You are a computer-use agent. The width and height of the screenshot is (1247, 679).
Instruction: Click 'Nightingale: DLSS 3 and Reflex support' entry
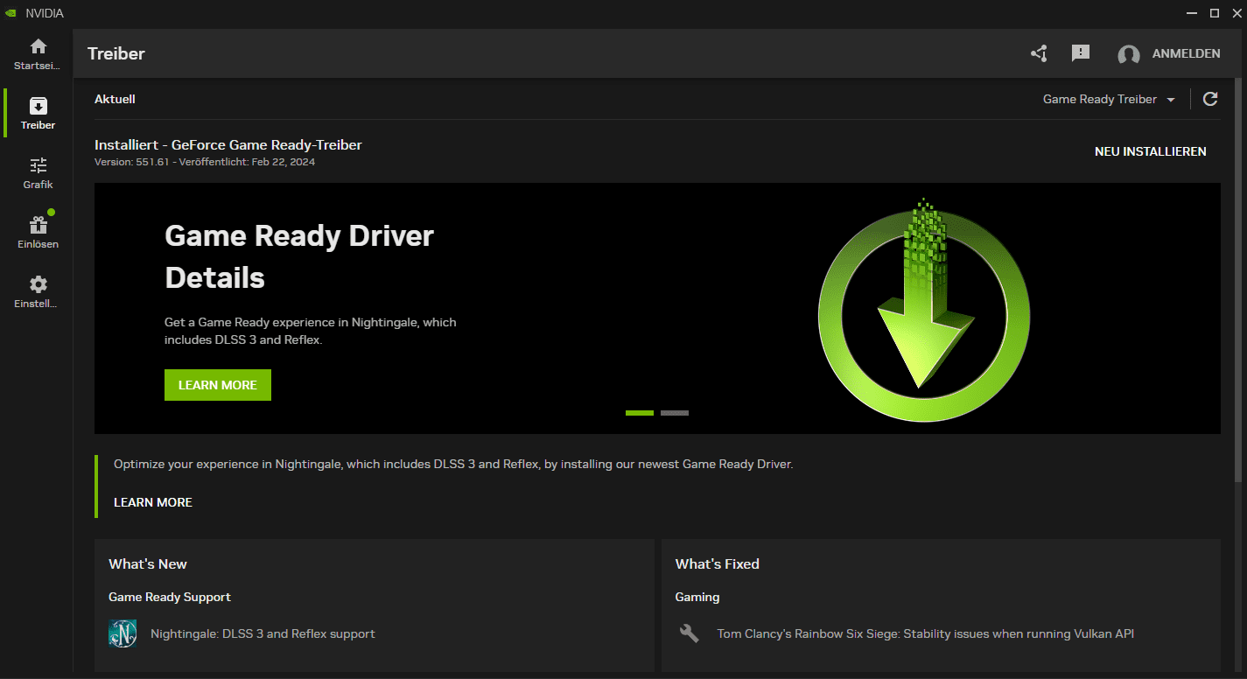[263, 633]
